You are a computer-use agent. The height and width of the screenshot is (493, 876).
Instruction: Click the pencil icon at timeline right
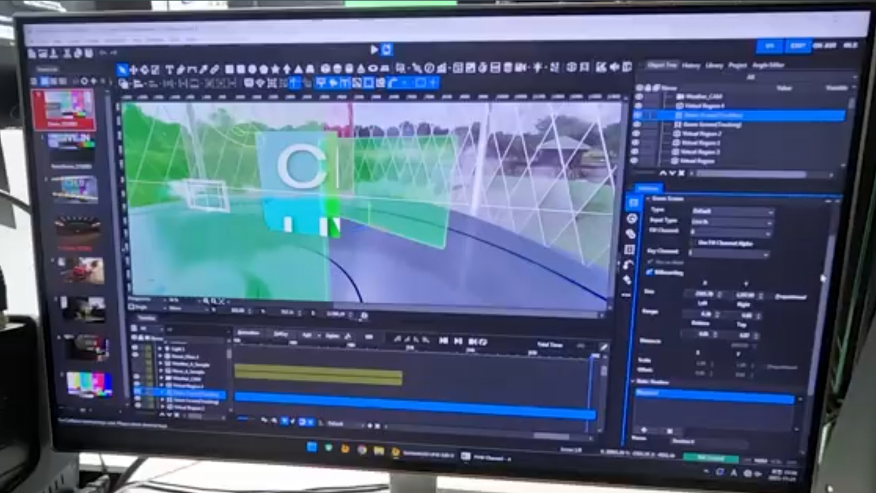point(604,347)
